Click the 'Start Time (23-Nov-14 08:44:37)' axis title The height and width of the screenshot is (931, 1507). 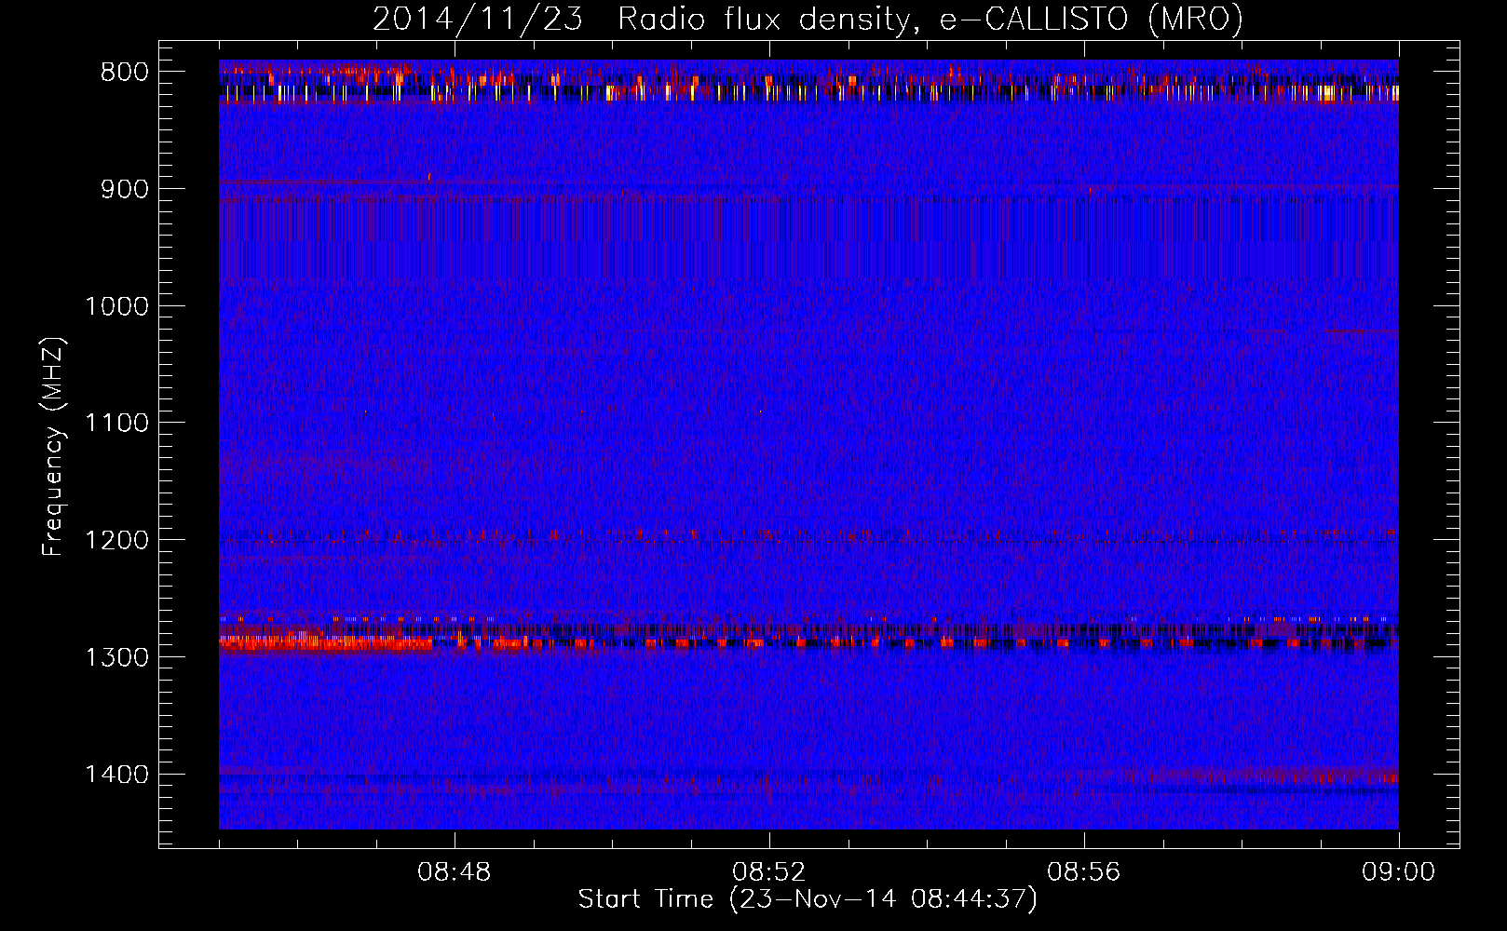pyautogui.click(x=808, y=899)
